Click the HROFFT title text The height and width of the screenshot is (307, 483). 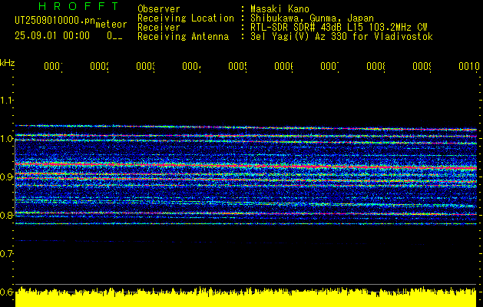point(78,6)
